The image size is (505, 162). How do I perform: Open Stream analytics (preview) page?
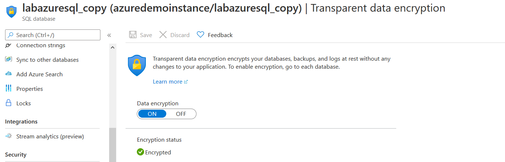(50, 137)
